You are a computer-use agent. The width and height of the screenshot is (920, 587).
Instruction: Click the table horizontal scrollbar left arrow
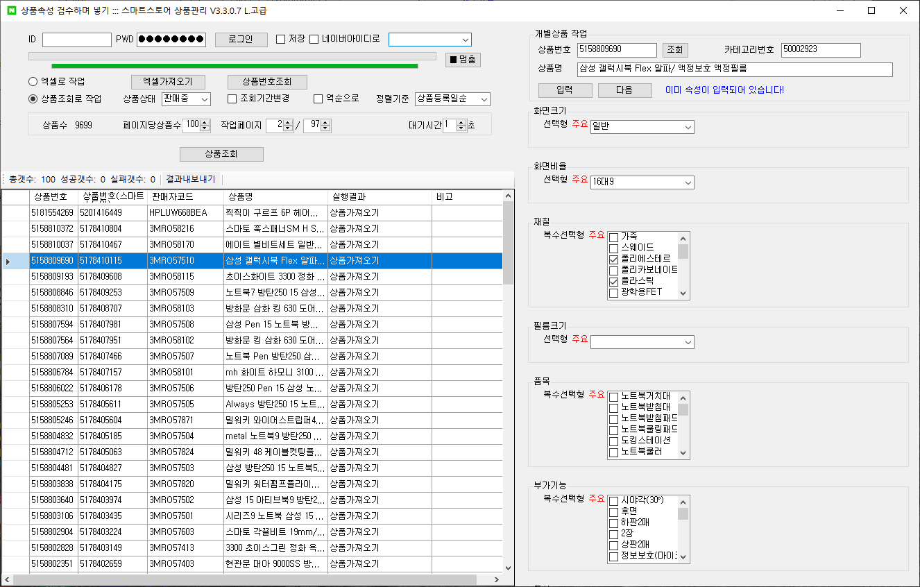point(7,579)
